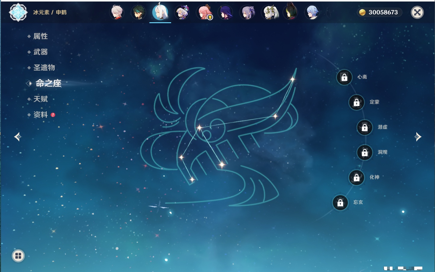Choose Qiqi's portrait with purple hat

pyautogui.click(x=182, y=12)
